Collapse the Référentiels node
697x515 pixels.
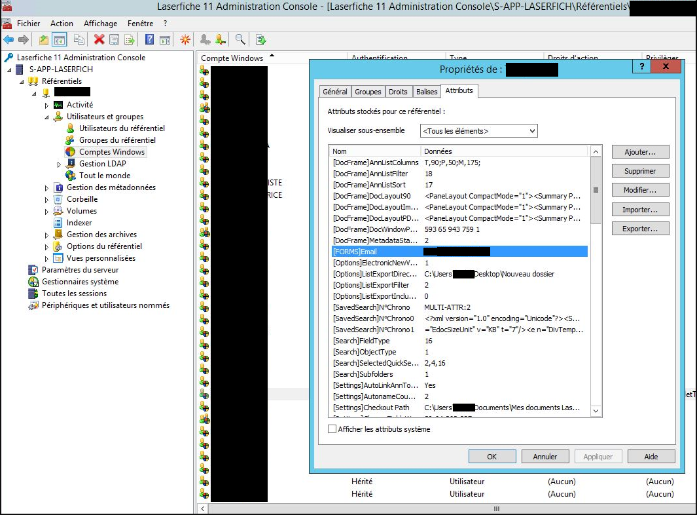tap(22, 82)
